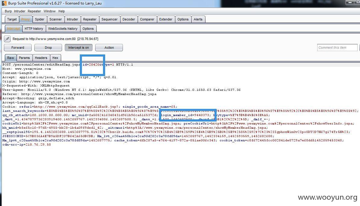This screenshot has height=206, width=360.
Task: Open the Intruder menu in menu bar
Action: click(x=20, y=11)
